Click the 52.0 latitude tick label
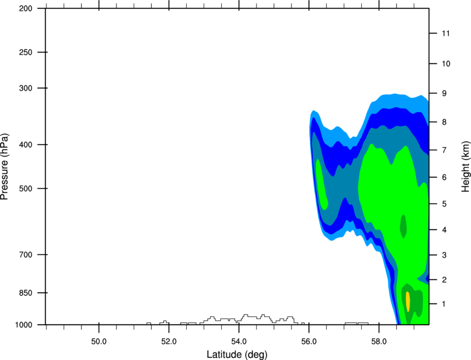 pyautogui.click(x=169, y=342)
